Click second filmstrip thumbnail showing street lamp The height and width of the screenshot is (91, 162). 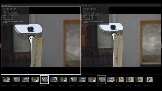[x=16, y=80]
